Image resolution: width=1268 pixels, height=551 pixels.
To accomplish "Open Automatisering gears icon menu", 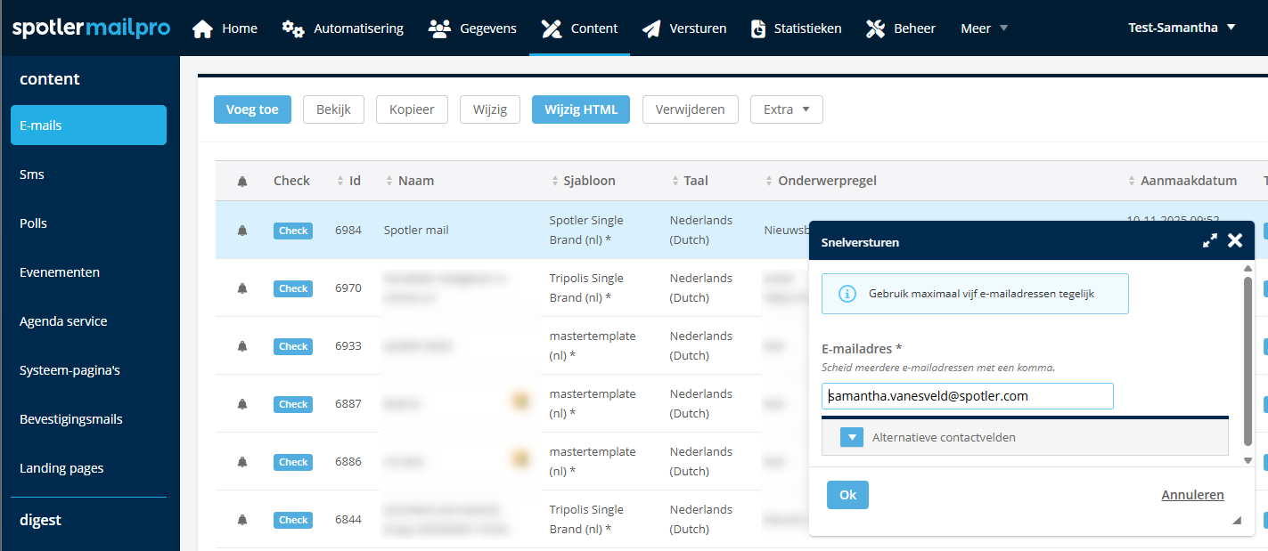I will (293, 28).
